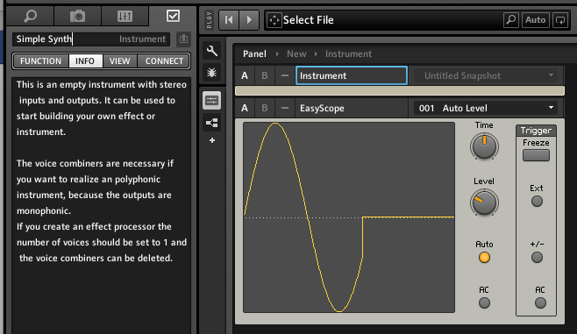
Task: Toggle the Auto level button
Action: 484,258
